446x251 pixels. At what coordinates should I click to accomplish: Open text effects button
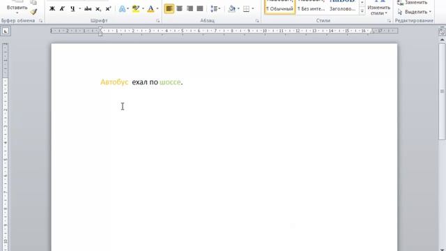click(x=122, y=9)
